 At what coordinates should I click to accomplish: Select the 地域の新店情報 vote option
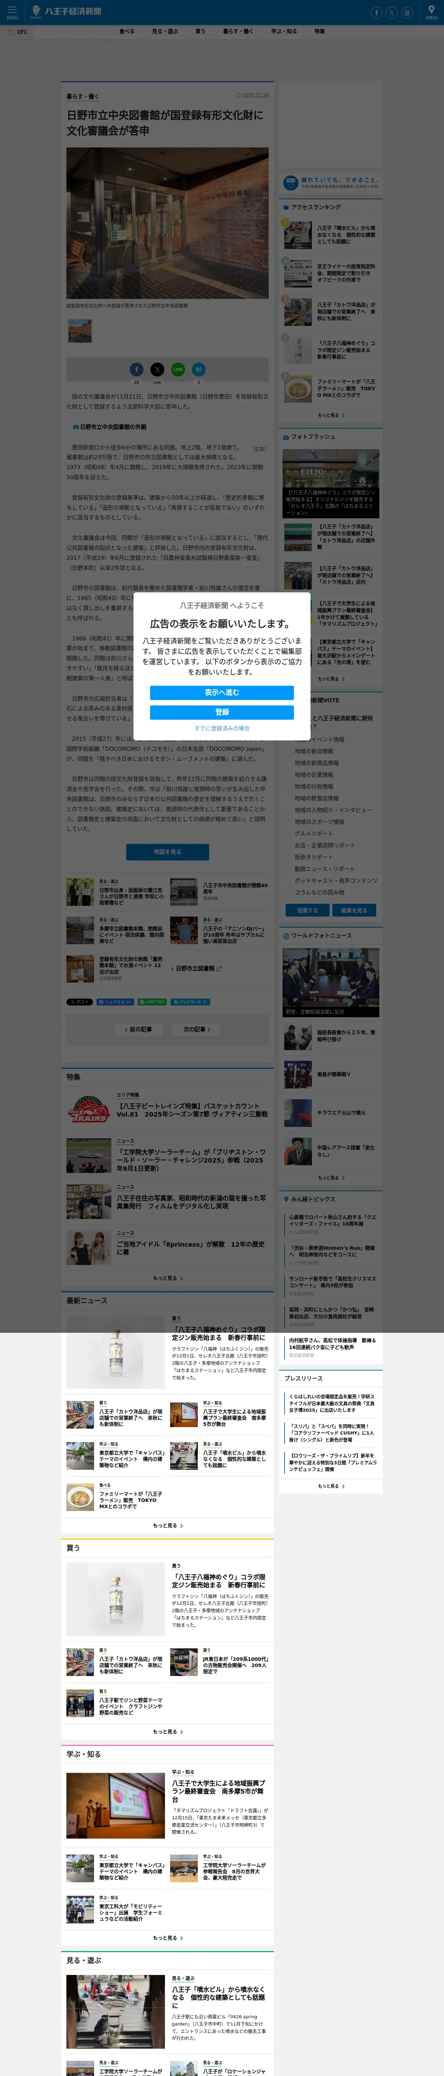313,751
